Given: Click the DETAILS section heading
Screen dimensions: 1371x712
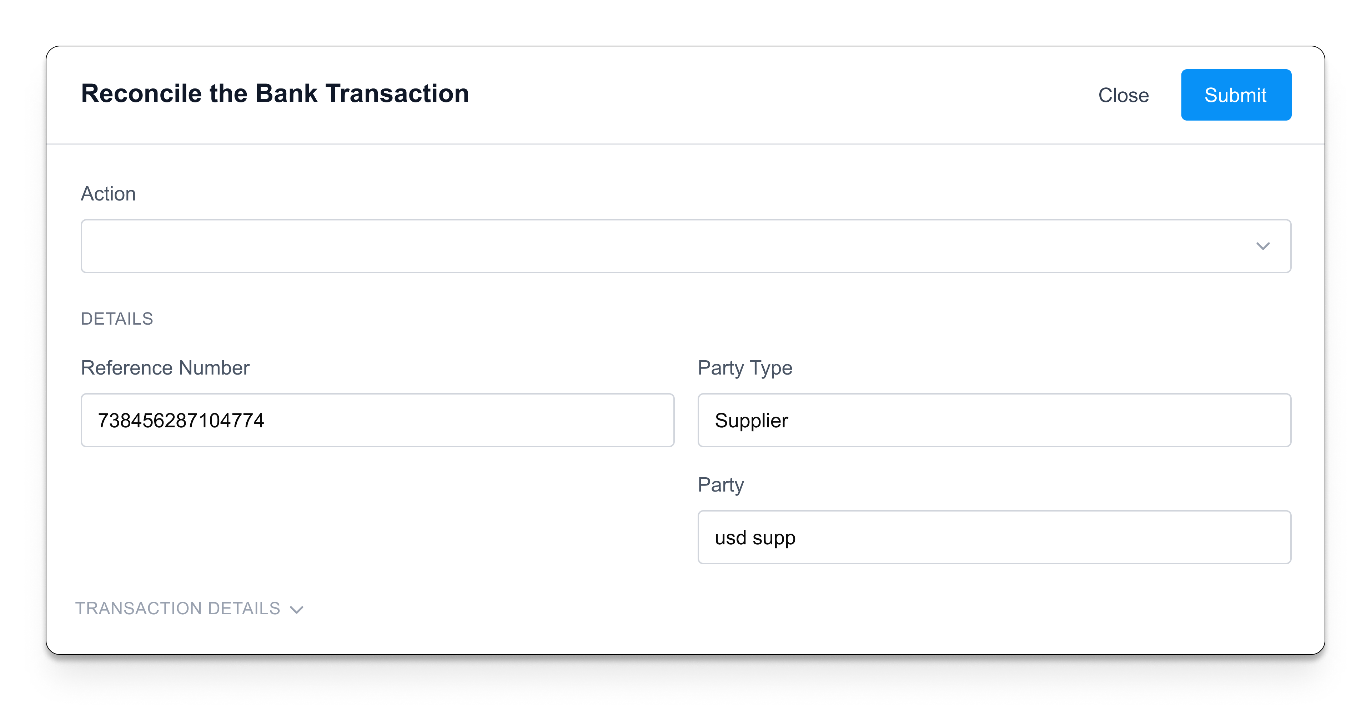Looking at the screenshot, I should [117, 318].
